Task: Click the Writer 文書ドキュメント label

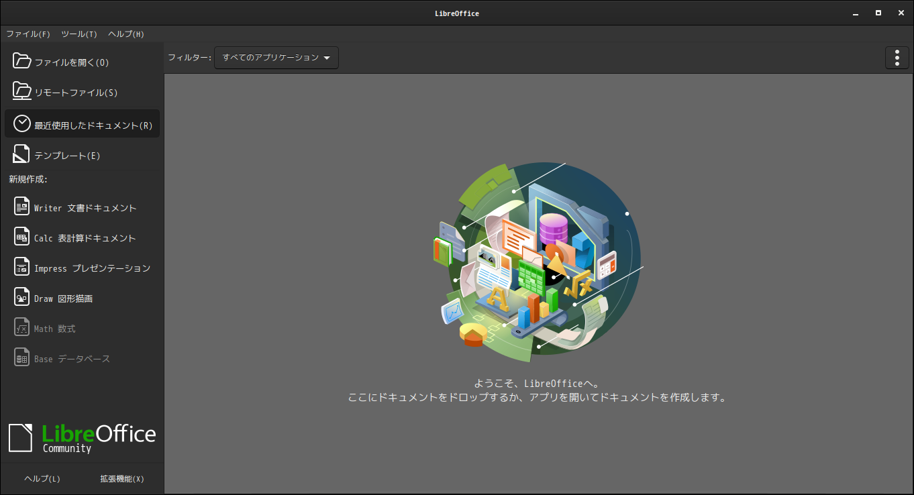Action: click(85, 208)
